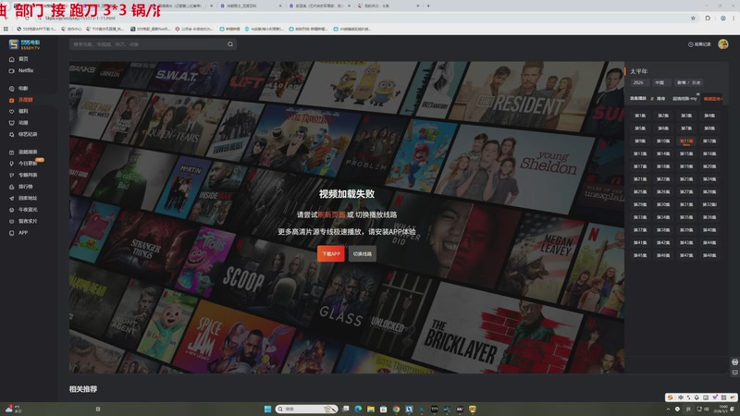Click the 刷新页面 refresh link in error message
The image size is (740, 416).
click(x=331, y=214)
